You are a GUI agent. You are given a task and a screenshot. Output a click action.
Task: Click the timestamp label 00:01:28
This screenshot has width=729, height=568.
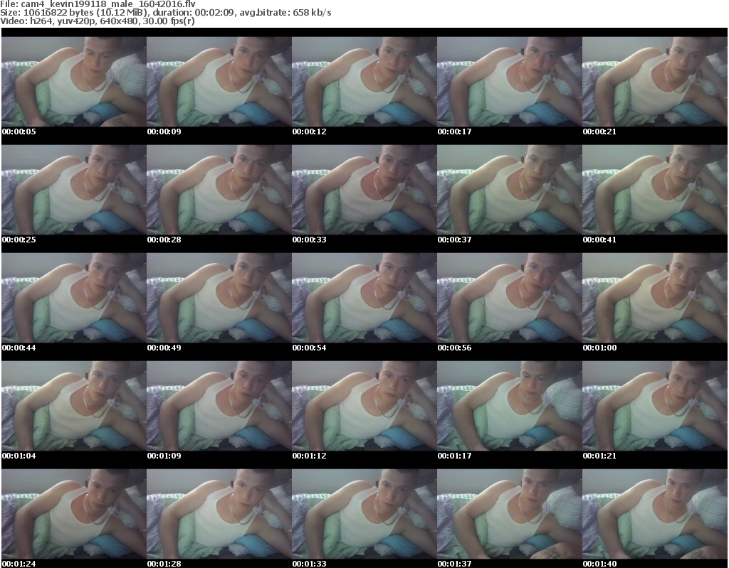point(164,564)
